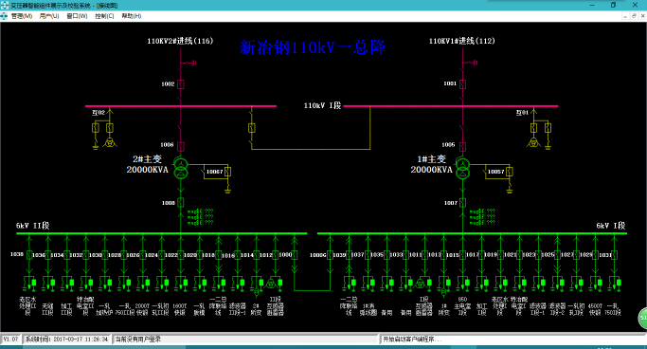Click circuit breaker 1001 on 110KV1# line
Screen dimensions: 647x349
point(462,84)
